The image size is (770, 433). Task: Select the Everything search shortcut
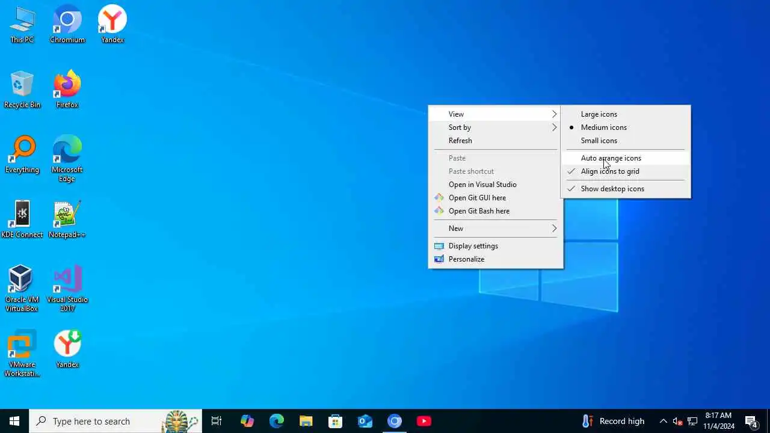[x=22, y=155]
